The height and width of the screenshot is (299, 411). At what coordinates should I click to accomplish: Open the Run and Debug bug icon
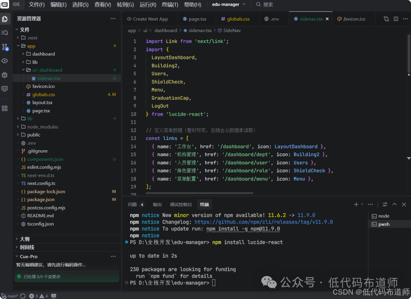pyautogui.click(x=5, y=75)
